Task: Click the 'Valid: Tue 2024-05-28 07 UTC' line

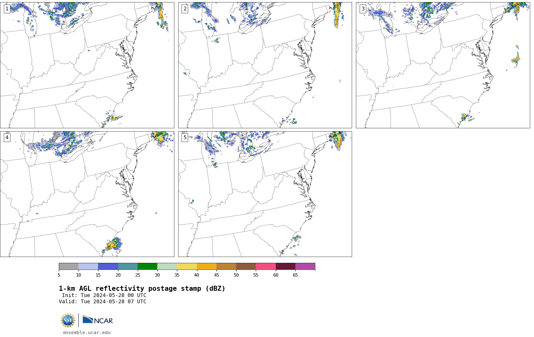Action: pos(103,302)
